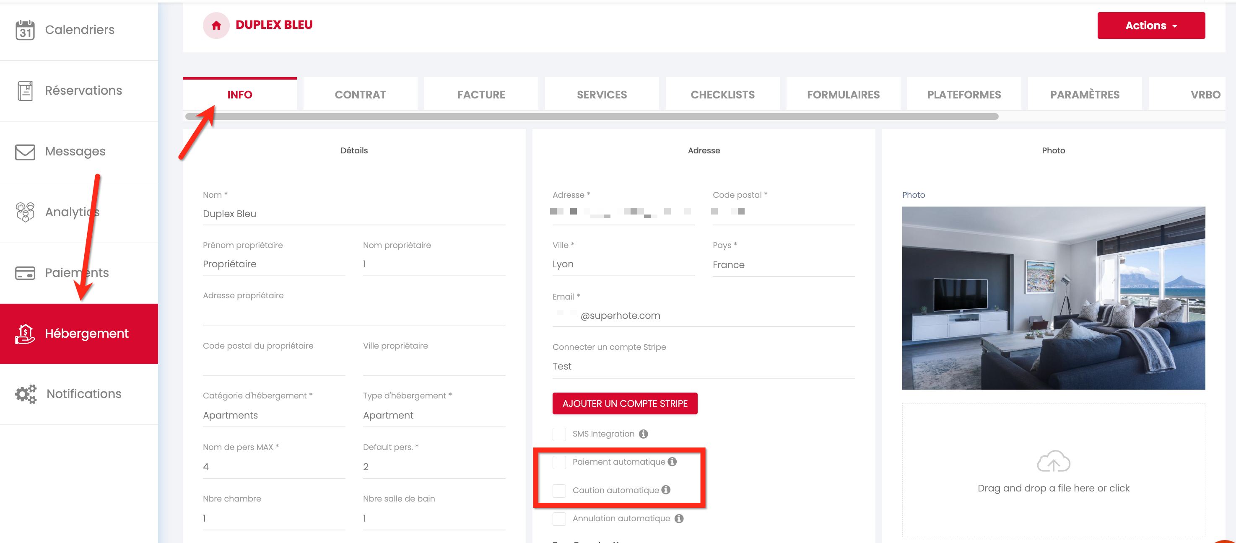Screen dimensions: 1236x543
Task: Click info icon next to Paiement automatique
Action: [x=672, y=461]
